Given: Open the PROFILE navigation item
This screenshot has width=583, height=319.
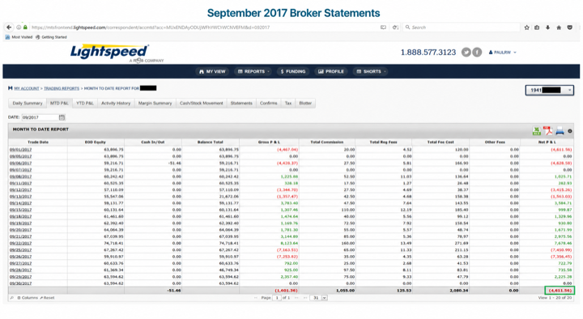Looking at the screenshot, I should click(331, 71).
